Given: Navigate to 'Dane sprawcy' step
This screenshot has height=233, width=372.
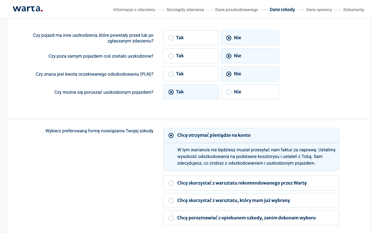Looking at the screenshot, I should [319, 10].
